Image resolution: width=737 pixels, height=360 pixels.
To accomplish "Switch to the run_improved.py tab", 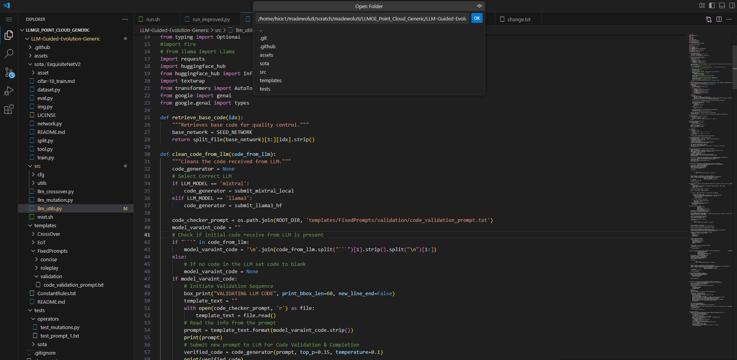I will coord(211,19).
